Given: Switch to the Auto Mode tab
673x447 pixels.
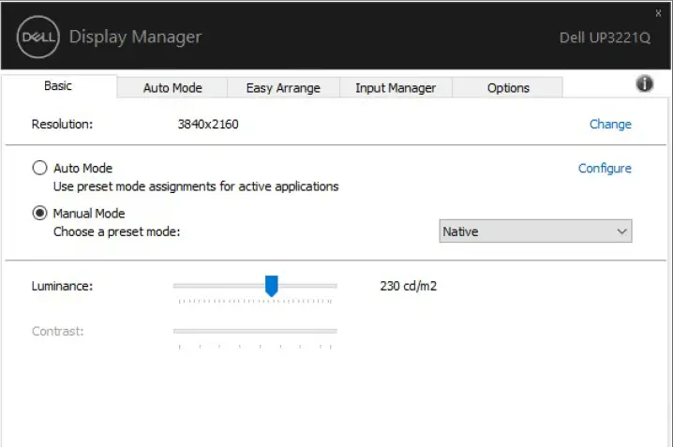Looking at the screenshot, I should coord(172,88).
